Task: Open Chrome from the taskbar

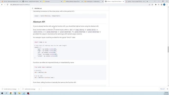Action: point(11,93)
